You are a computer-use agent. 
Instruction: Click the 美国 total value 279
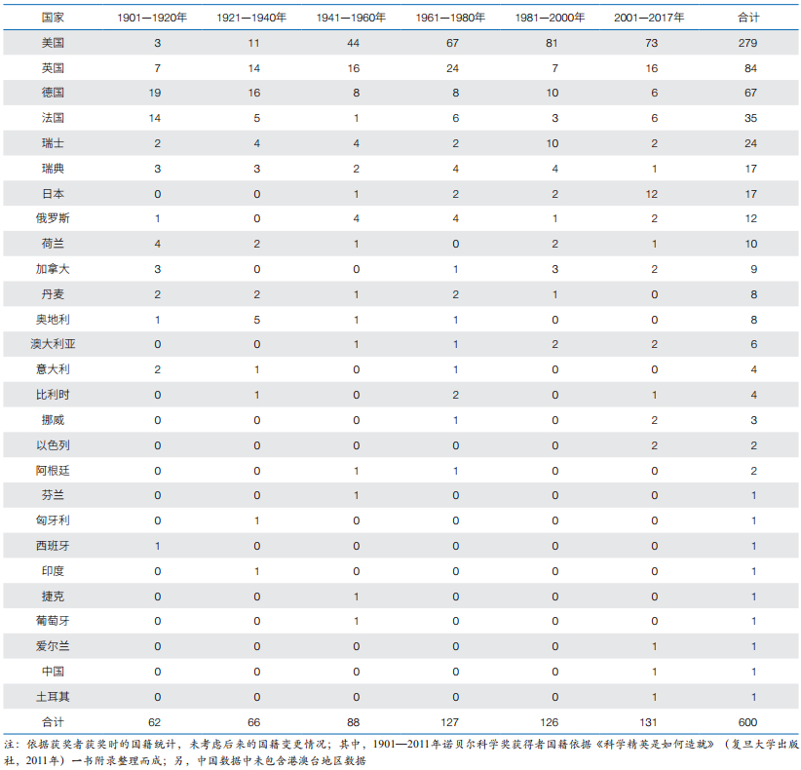pyautogui.click(x=747, y=43)
